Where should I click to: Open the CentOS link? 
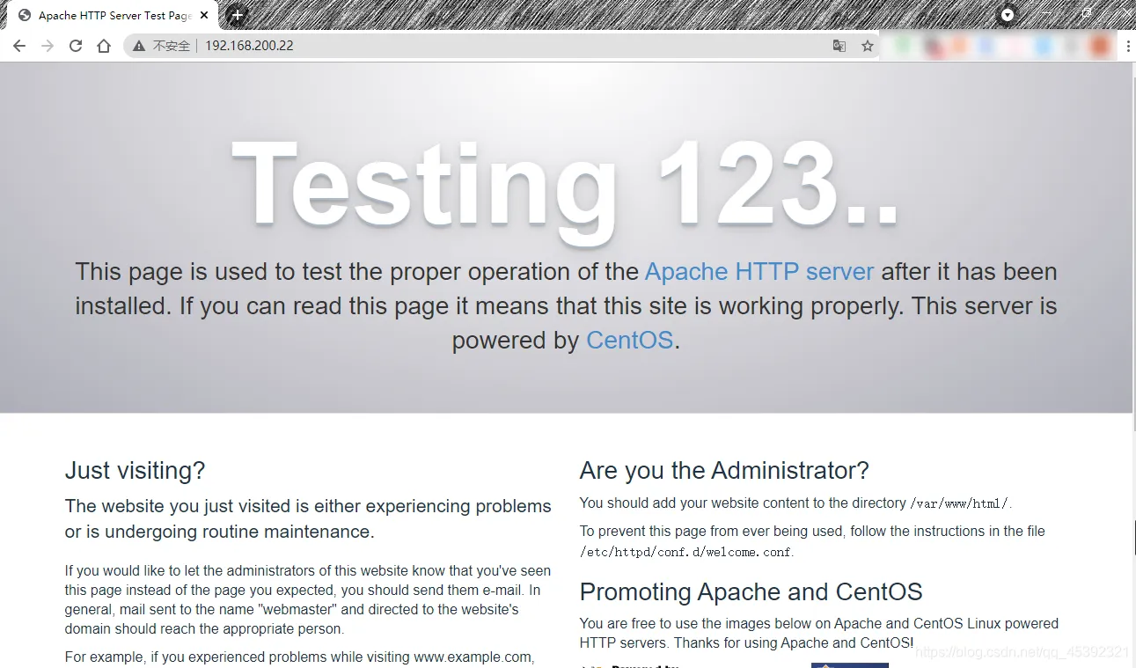(630, 340)
